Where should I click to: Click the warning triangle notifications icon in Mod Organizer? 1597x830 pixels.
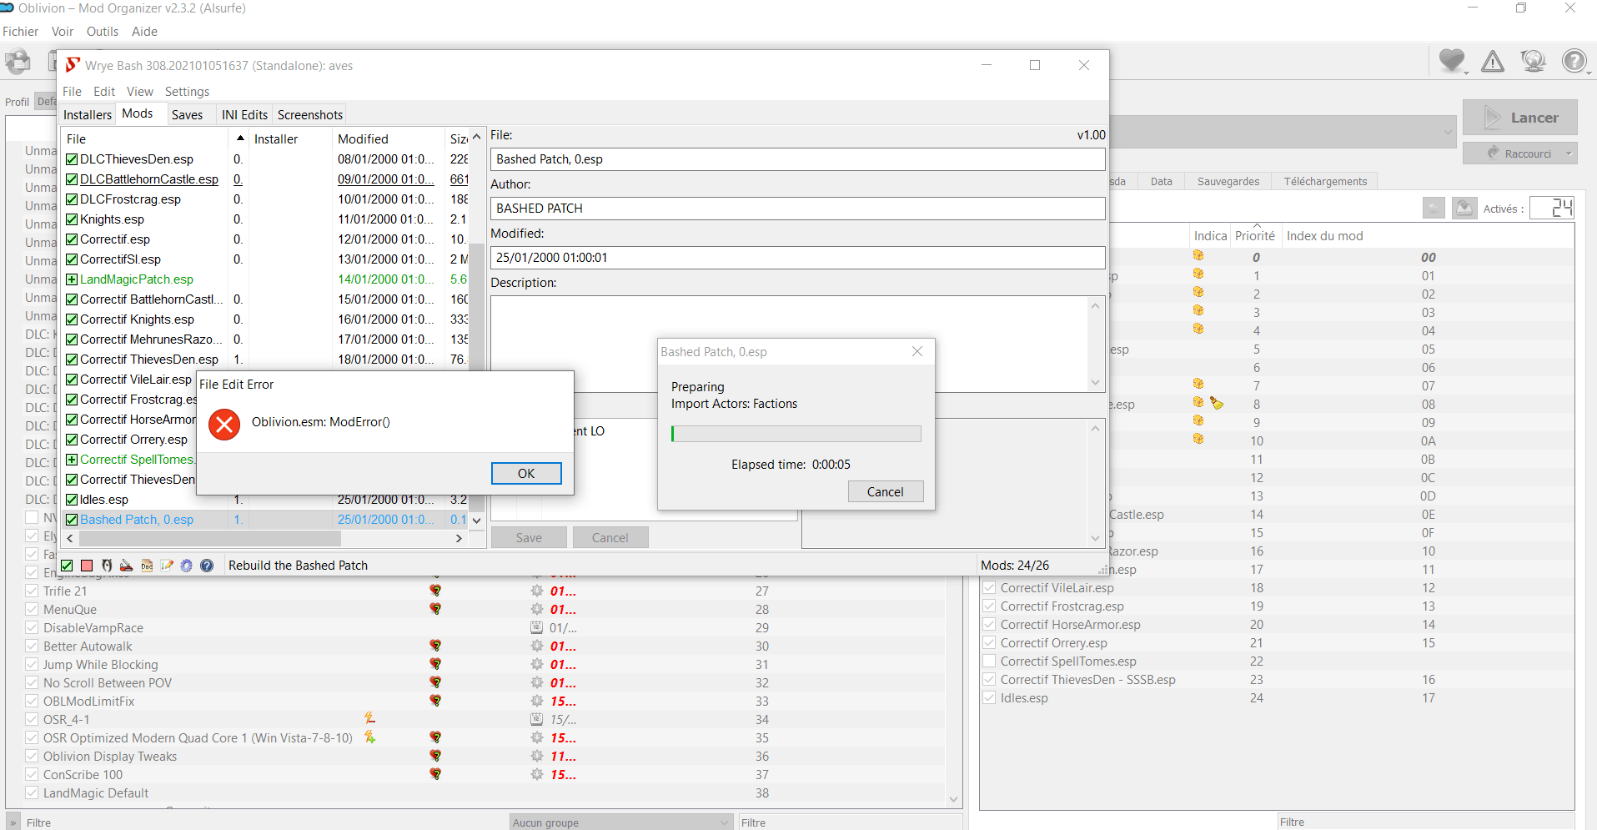[1493, 61]
